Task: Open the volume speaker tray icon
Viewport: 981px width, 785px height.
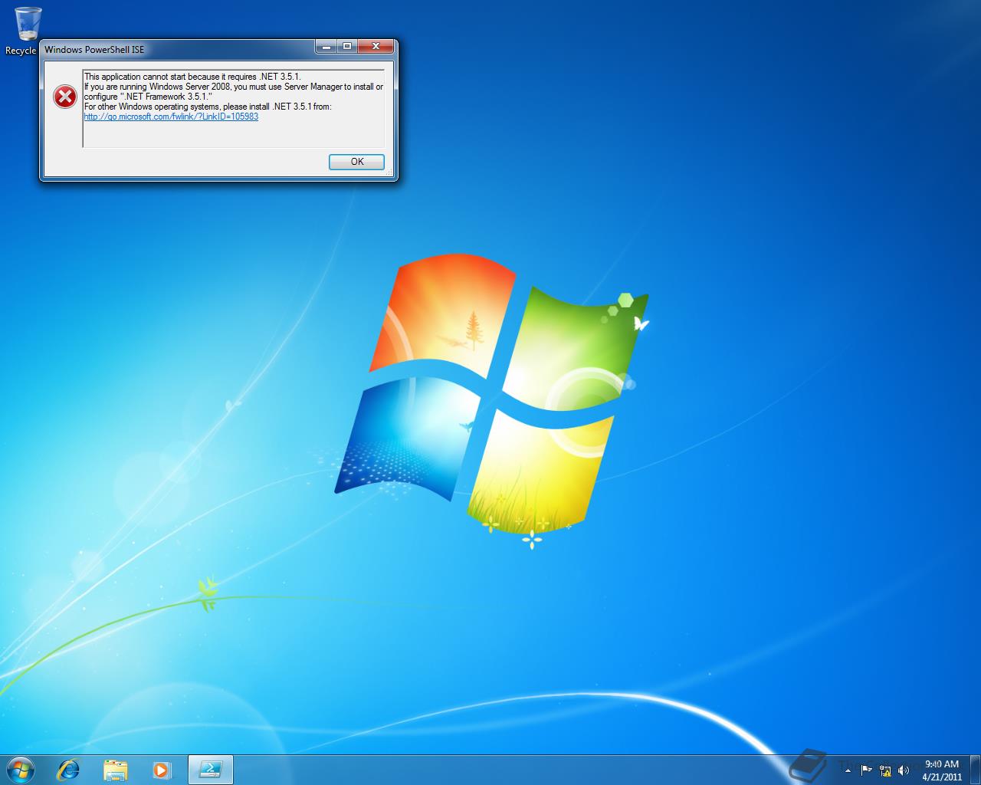Action: point(904,770)
